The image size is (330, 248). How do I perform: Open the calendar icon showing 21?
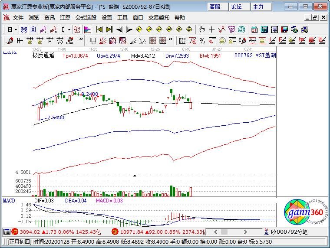(254, 29)
